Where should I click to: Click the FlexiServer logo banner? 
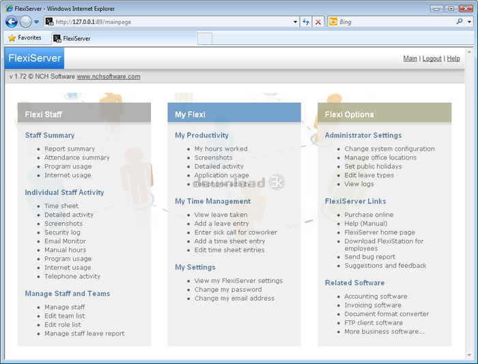35,59
